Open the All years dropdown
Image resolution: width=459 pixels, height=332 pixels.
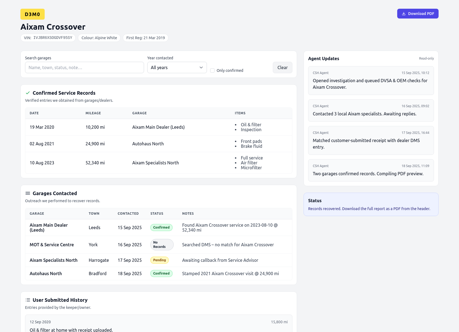pyautogui.click(x=177, y=67)
